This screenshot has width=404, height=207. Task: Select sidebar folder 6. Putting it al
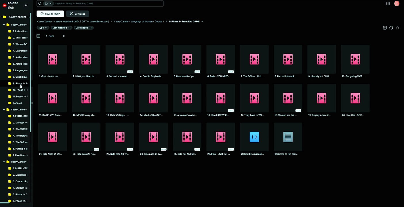tap(18, 149)
